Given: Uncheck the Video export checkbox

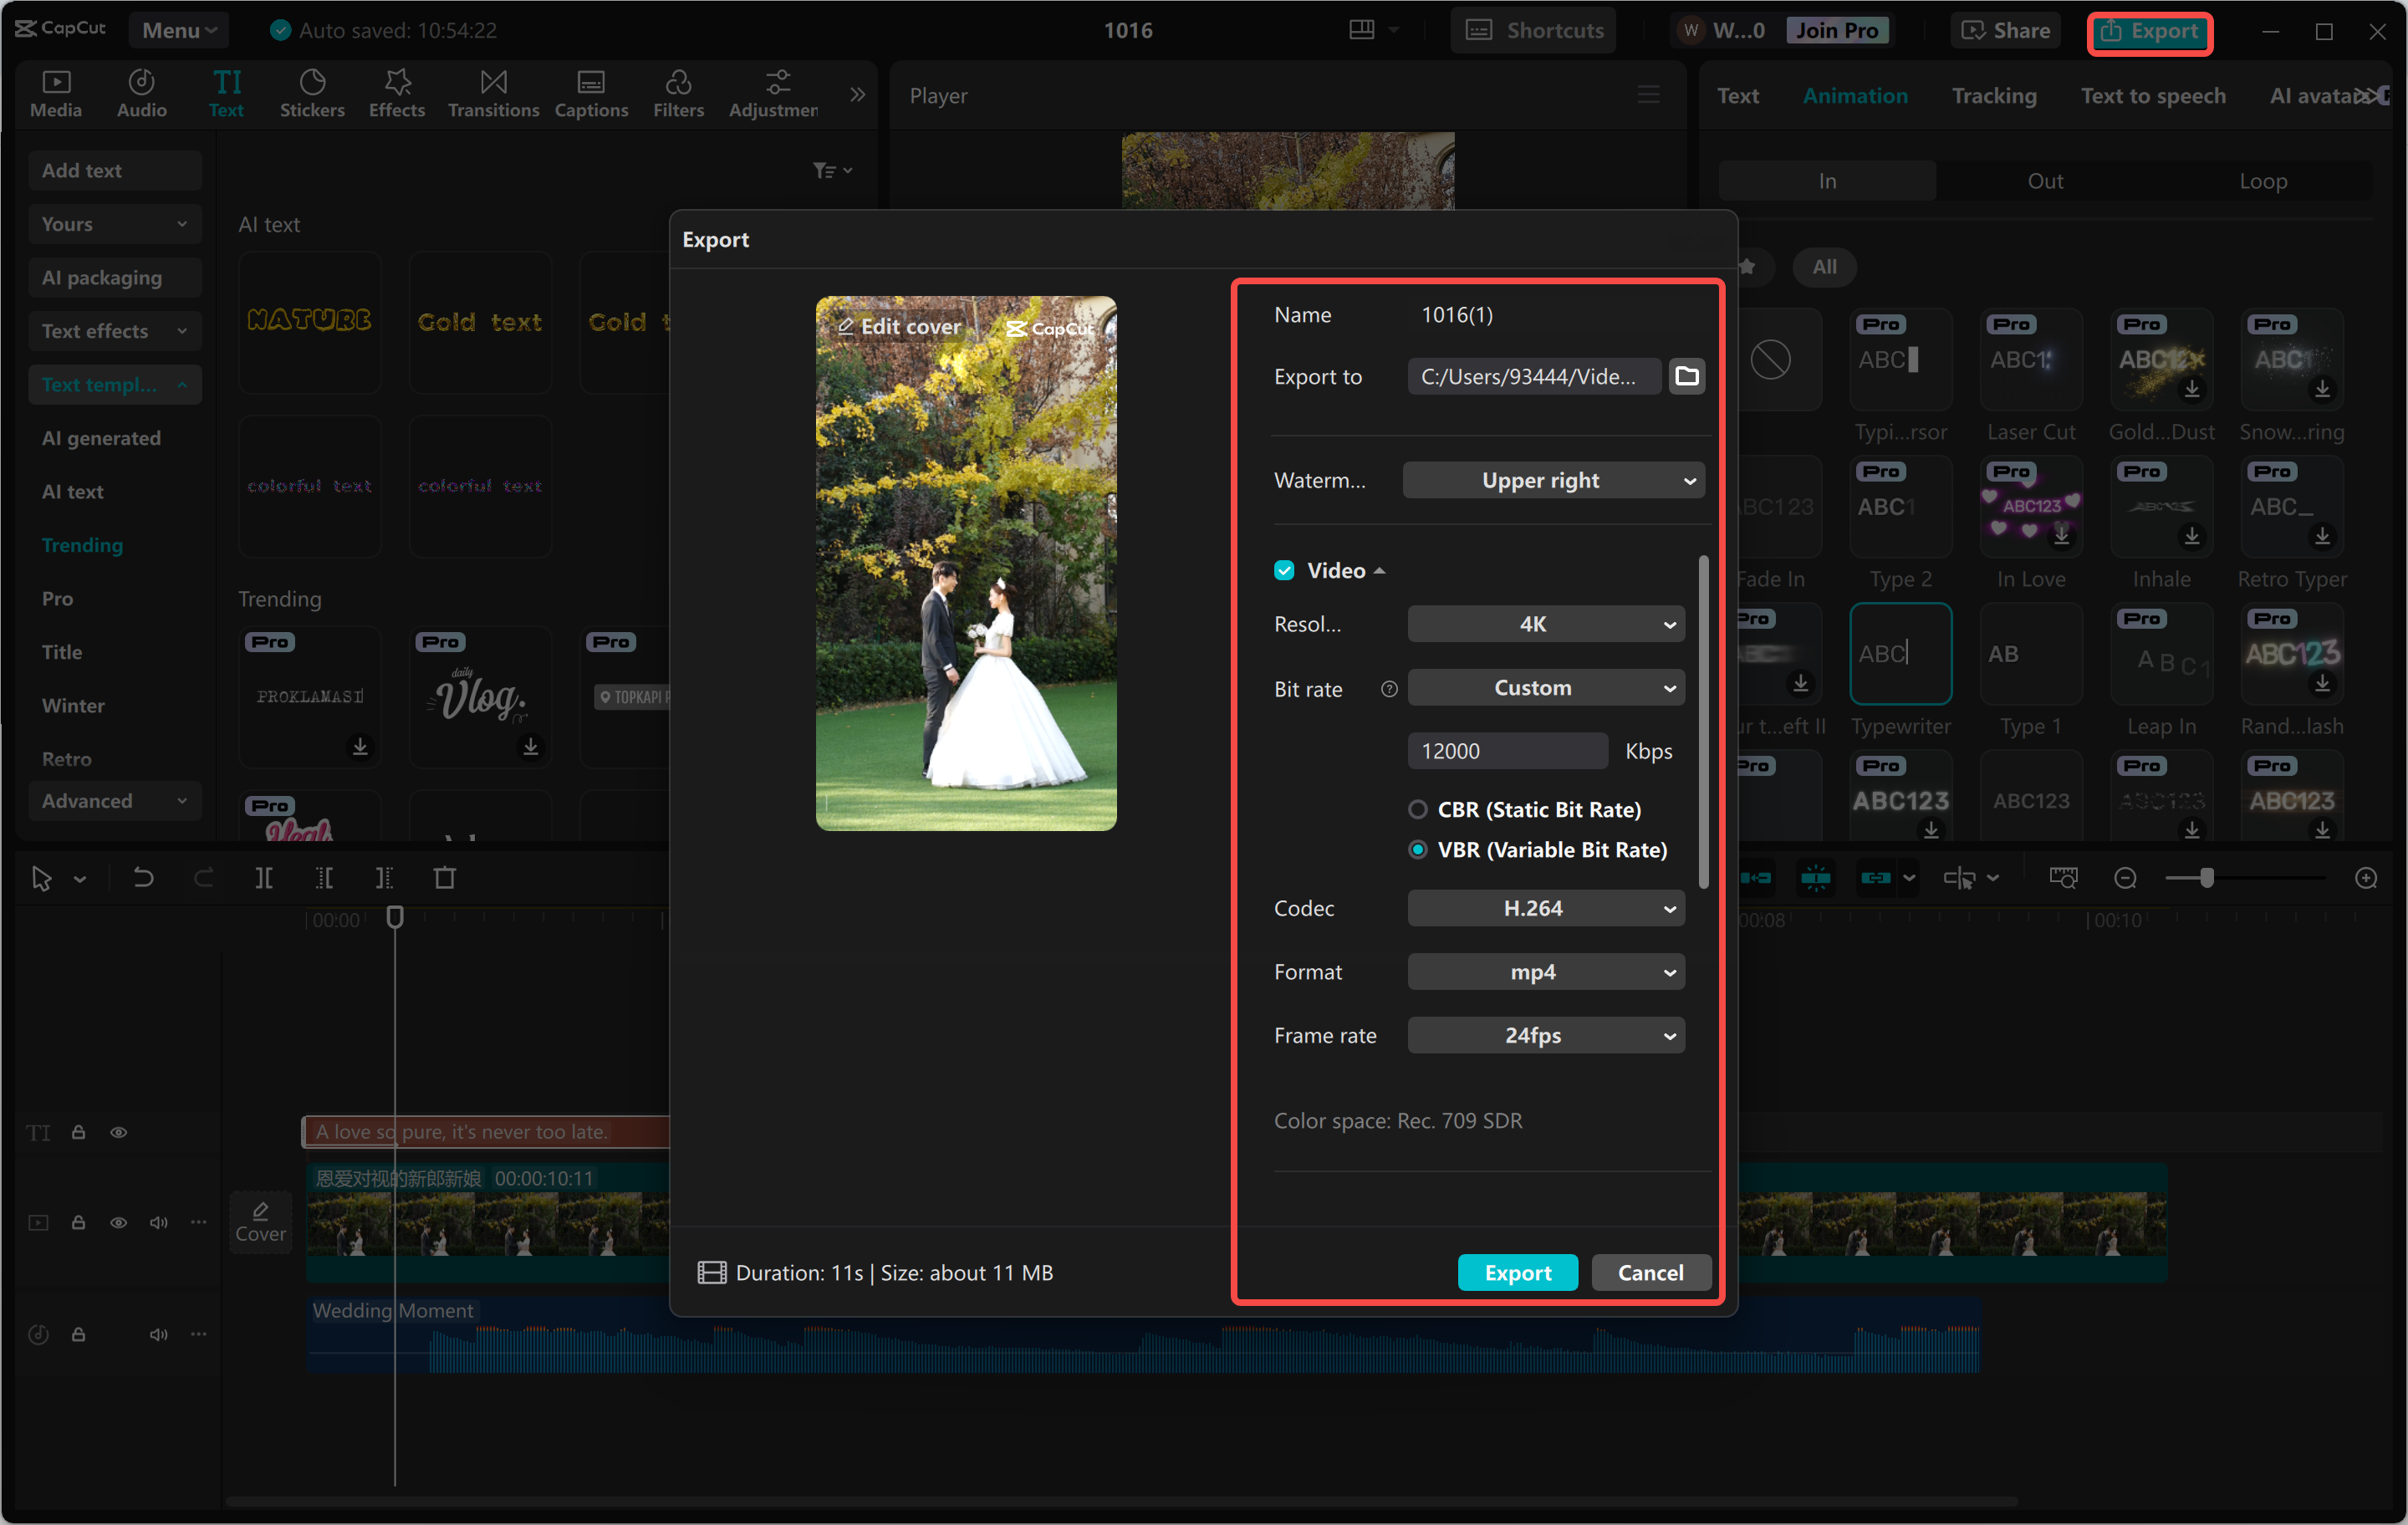Looking at the screenshot, I should tap(1284, 570).
